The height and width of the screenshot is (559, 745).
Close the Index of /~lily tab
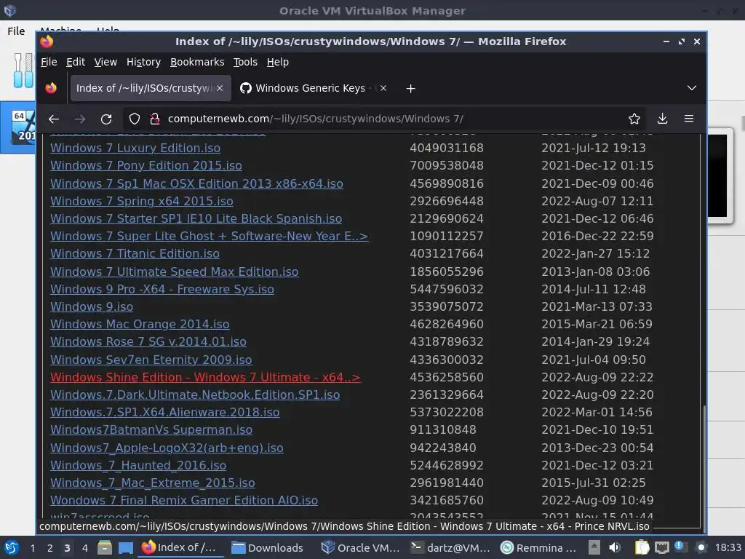220,88
